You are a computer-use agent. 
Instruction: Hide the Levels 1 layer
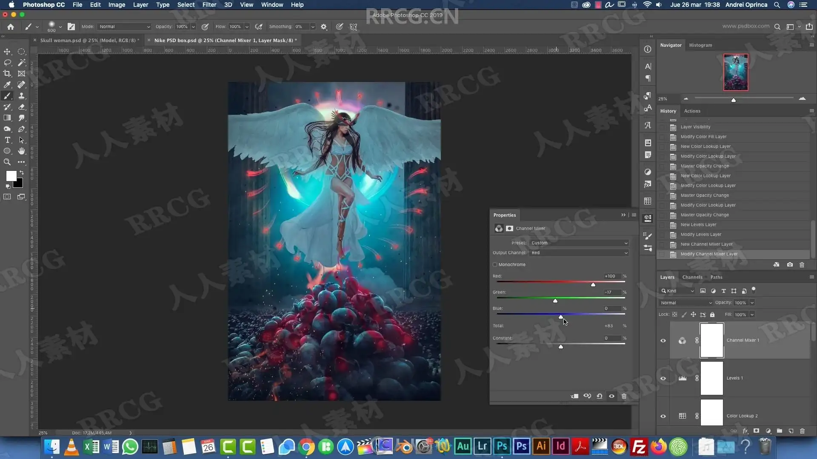pyautogui.click(x=663, y=378)
